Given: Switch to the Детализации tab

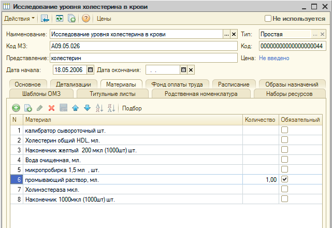Looking at the screenshot, I should 73,84.
